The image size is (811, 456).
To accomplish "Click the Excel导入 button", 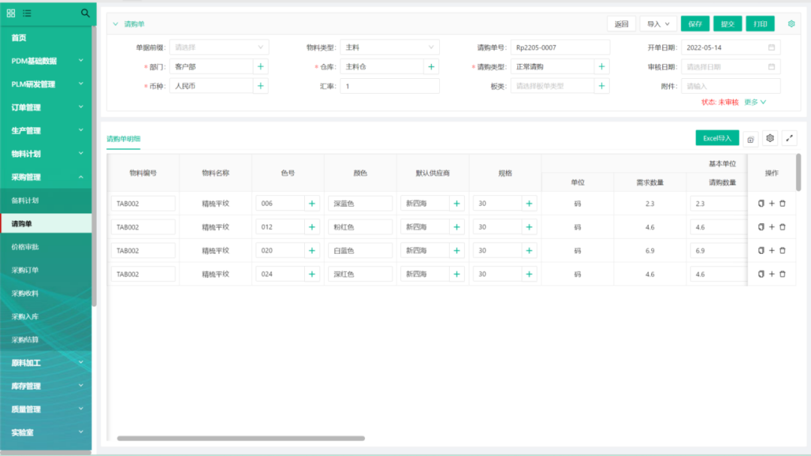I will pos(716,138).
